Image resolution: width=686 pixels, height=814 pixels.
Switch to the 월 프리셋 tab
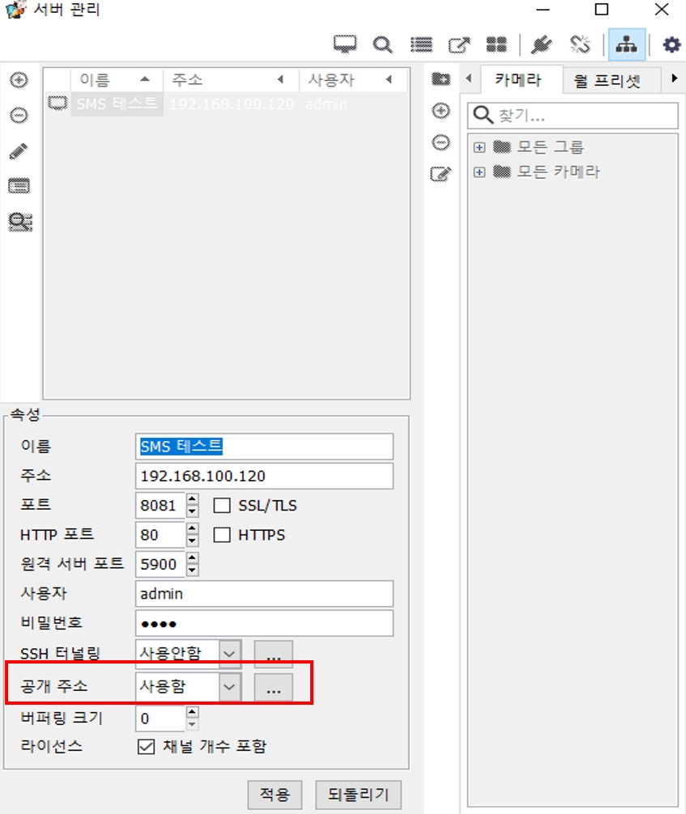pyautogui.click(x=607, y=81)
